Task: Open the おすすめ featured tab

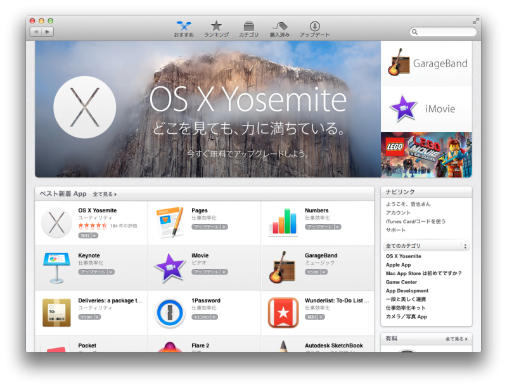Action: tap(184, 29)
